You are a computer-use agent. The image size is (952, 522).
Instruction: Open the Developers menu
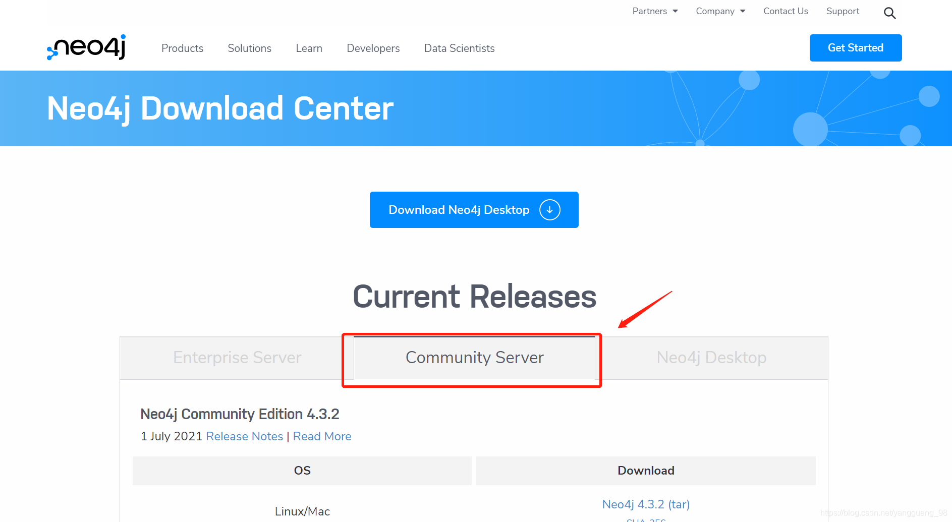coord(373,48)
